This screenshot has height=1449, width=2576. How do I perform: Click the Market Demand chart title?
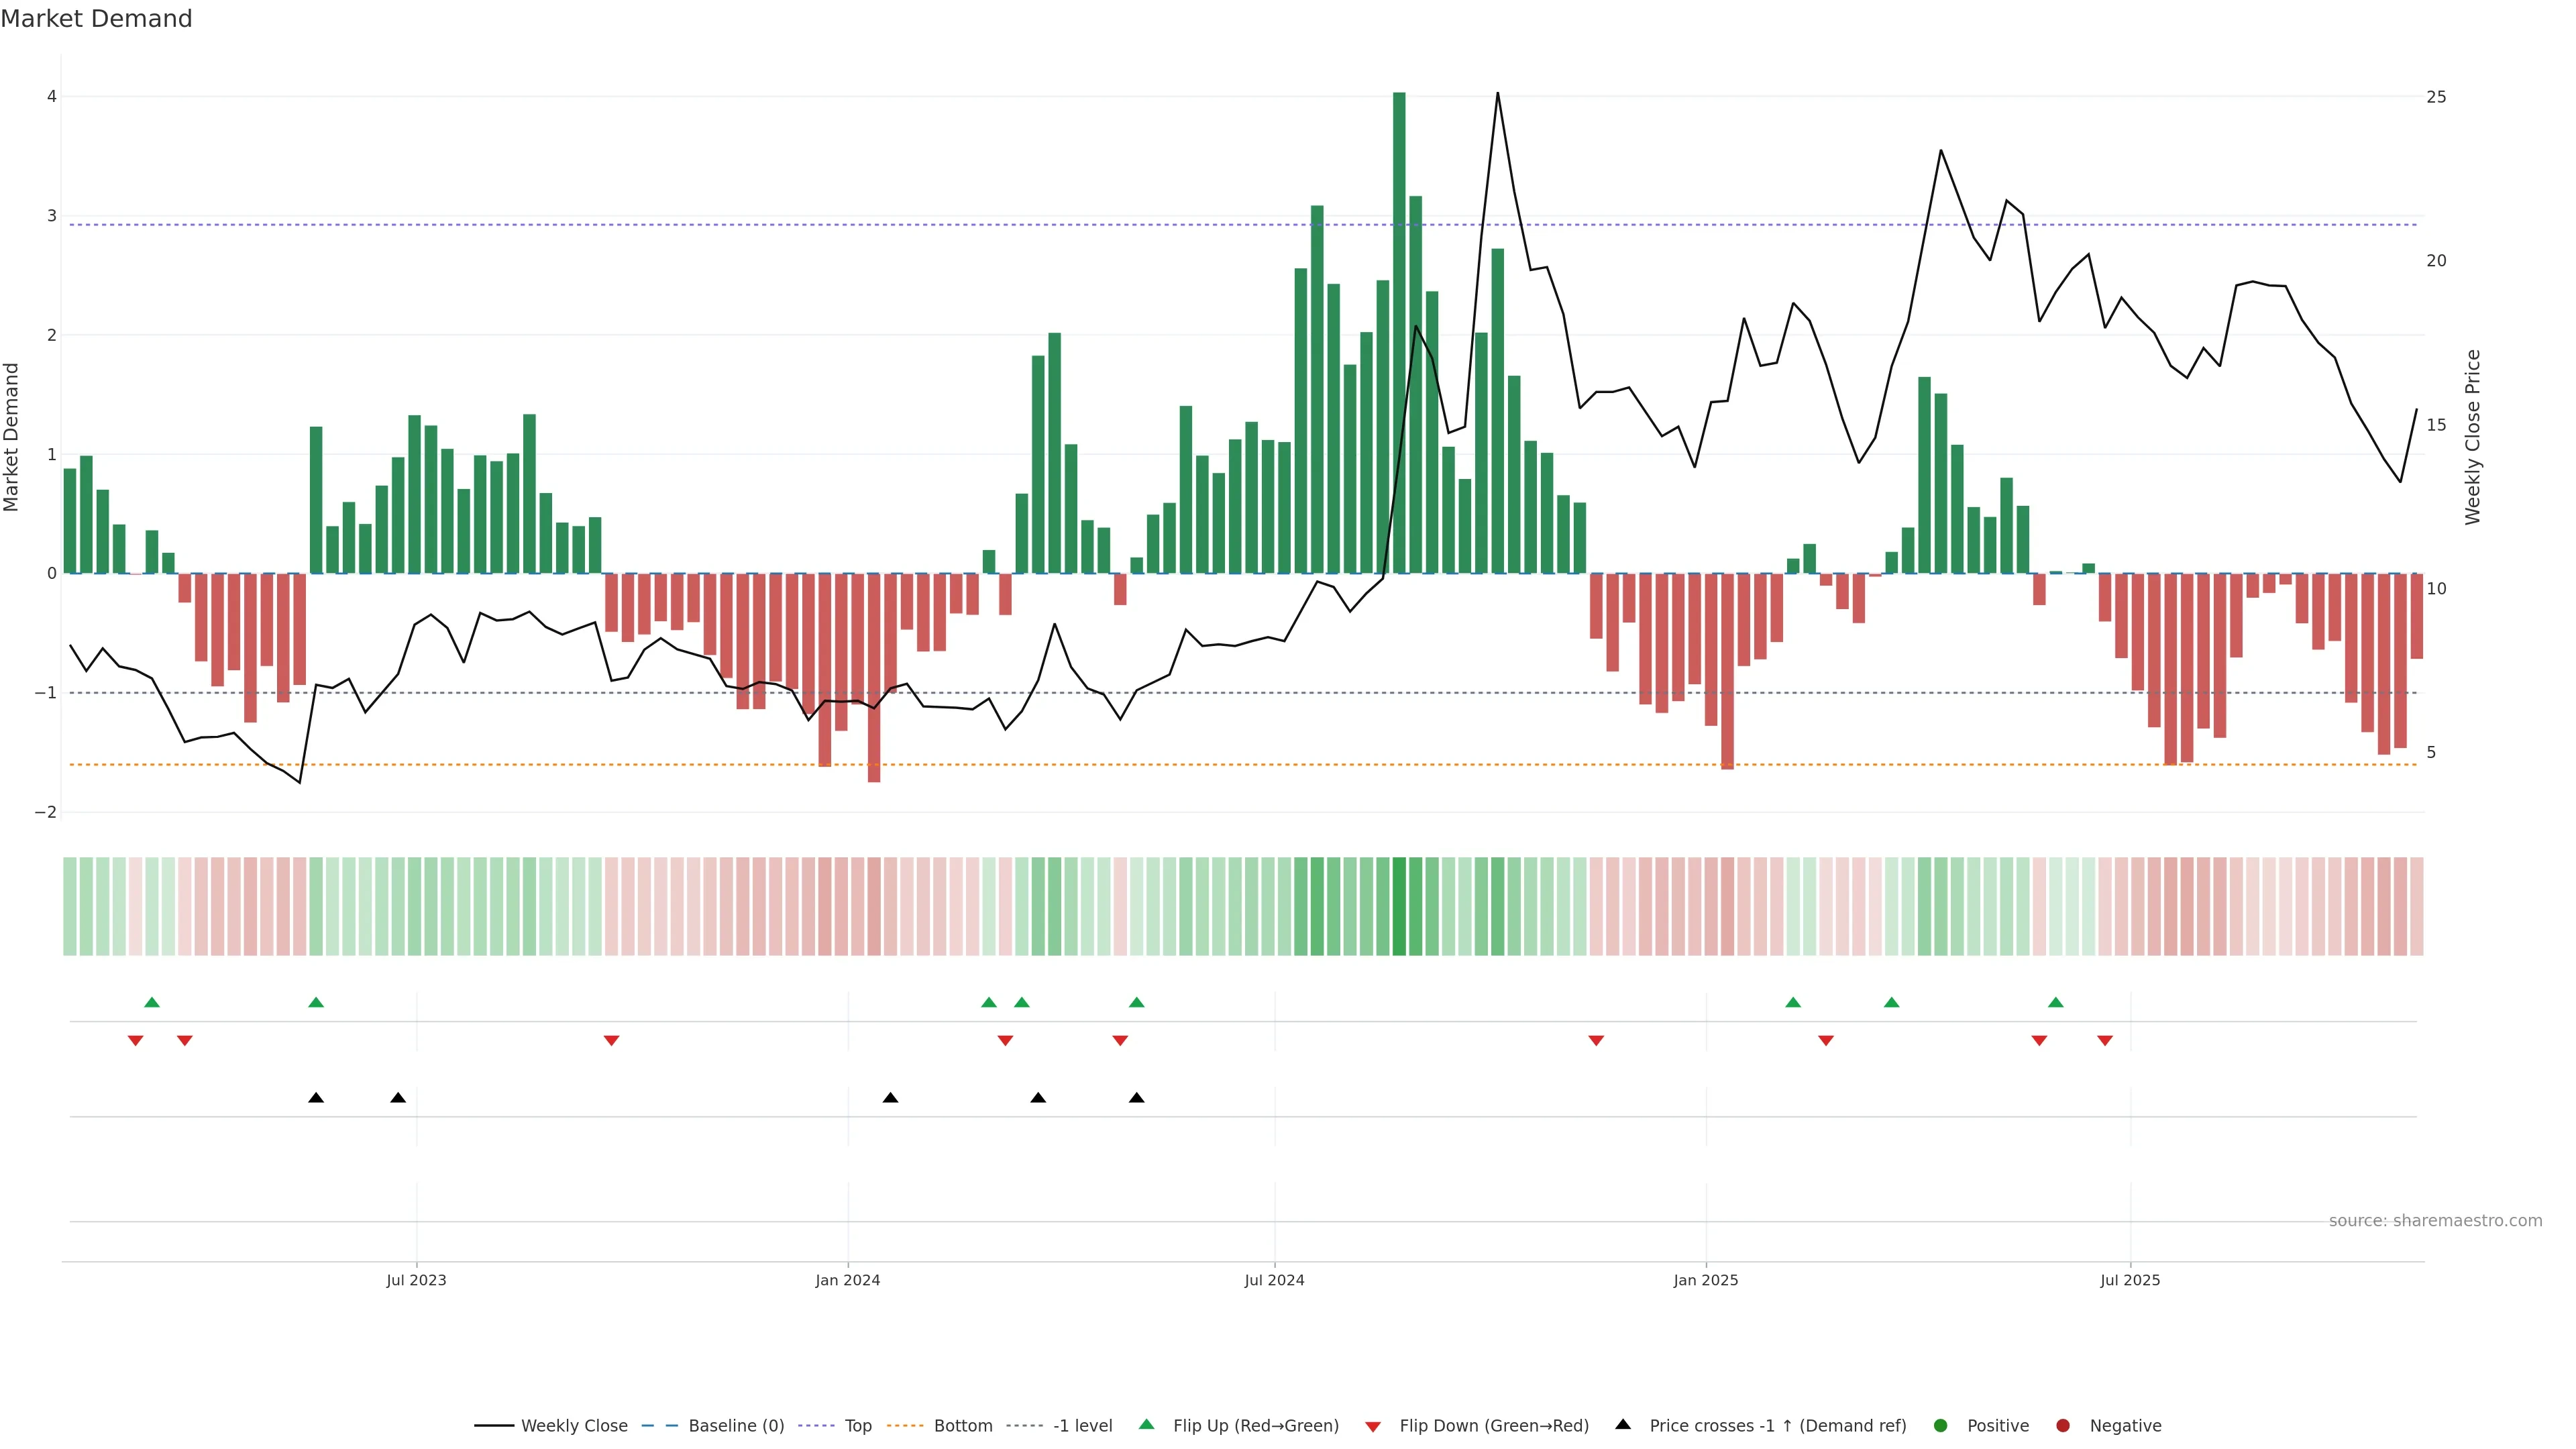point(96,19)
